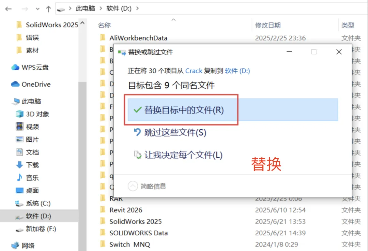Select 新加卷 (F:) drive in sidebar

(36, 229)
